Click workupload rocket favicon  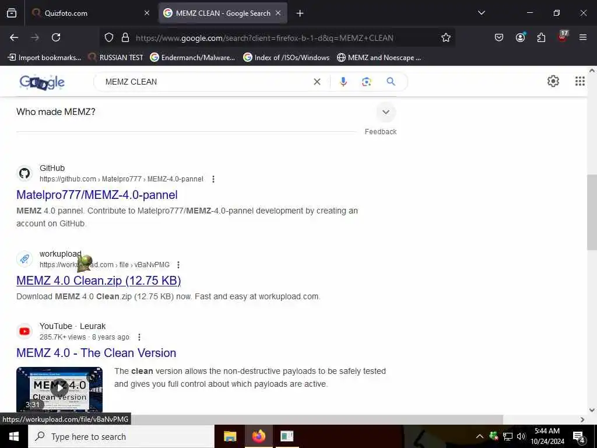pos(24,259)
